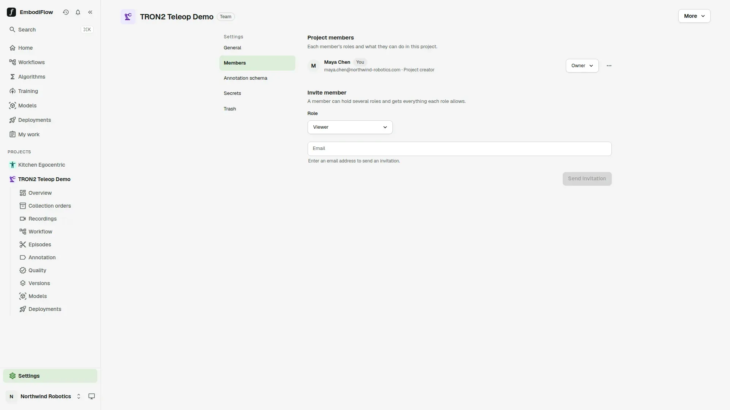Click the Training icon

13,91
